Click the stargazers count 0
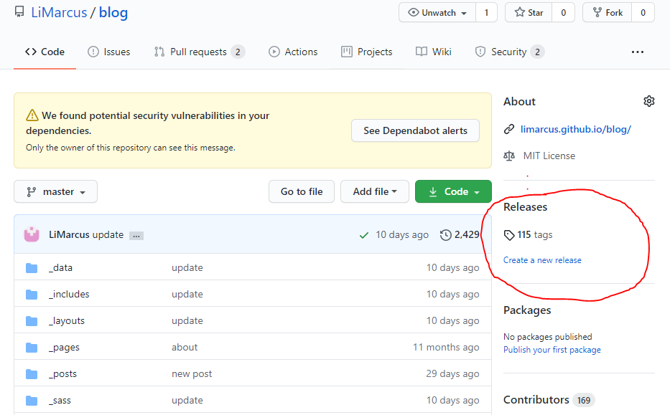 tap(564, 13)
